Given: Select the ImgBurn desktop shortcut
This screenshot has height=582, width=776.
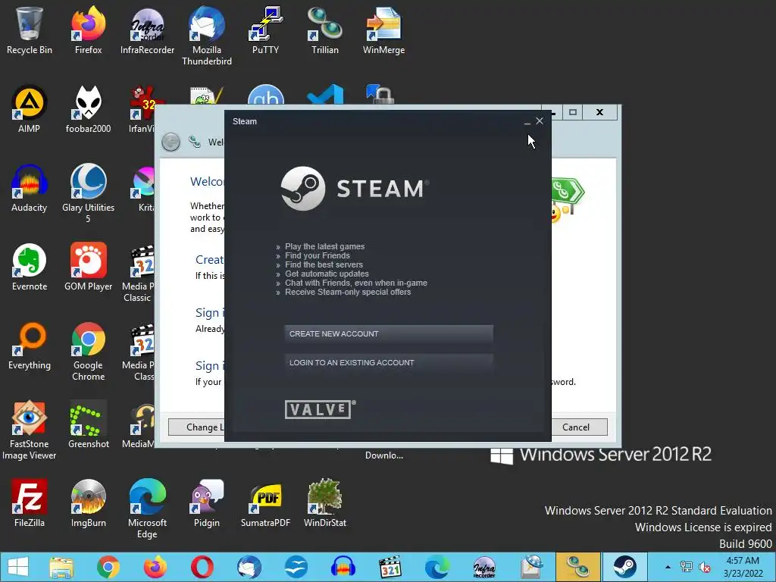Looking at the screenshot, I should pos(88,503).
